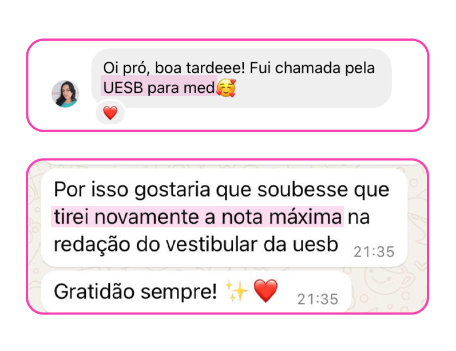
Task: Click the pink border of the top card
Action: [228, 40]
